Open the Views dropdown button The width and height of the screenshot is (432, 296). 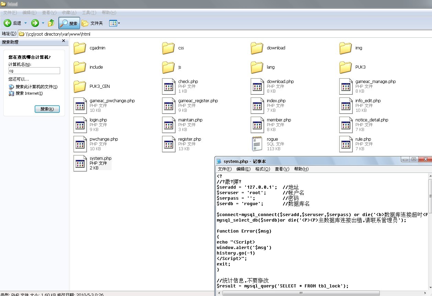pyautogui.click(x=114, y=23)
